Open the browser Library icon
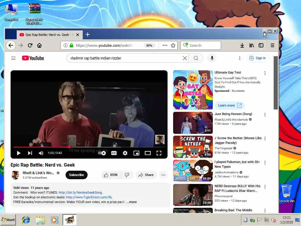Screen dimensions: 301x226 click(x=252, y=46)
